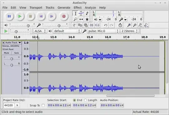Open Selection Start format dropdown arrow
The width and height of the screenshot is (169, 115).
pyautogui.click(x=70, y=105)
